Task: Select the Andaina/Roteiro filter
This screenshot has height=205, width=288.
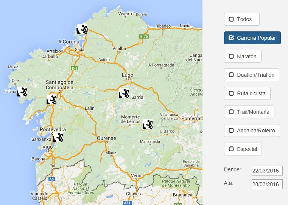Action: tap(252, 130)
